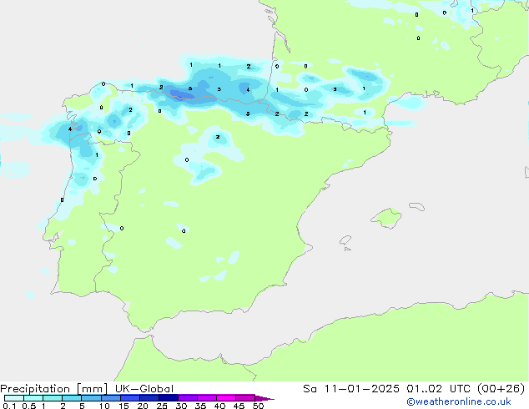529x409 pixels.
Task: Click the '0.1' legend scale label
Action: tap(9, 406)
